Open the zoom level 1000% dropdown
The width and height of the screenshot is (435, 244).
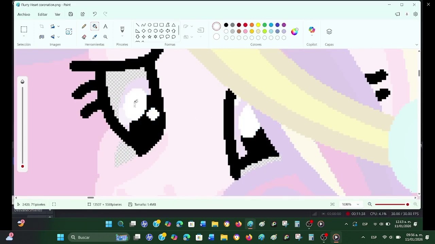pos(358,204)
